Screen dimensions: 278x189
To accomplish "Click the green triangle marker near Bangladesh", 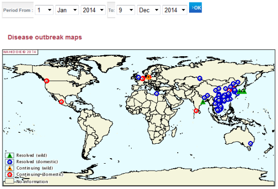I will [x=203, y=102].
